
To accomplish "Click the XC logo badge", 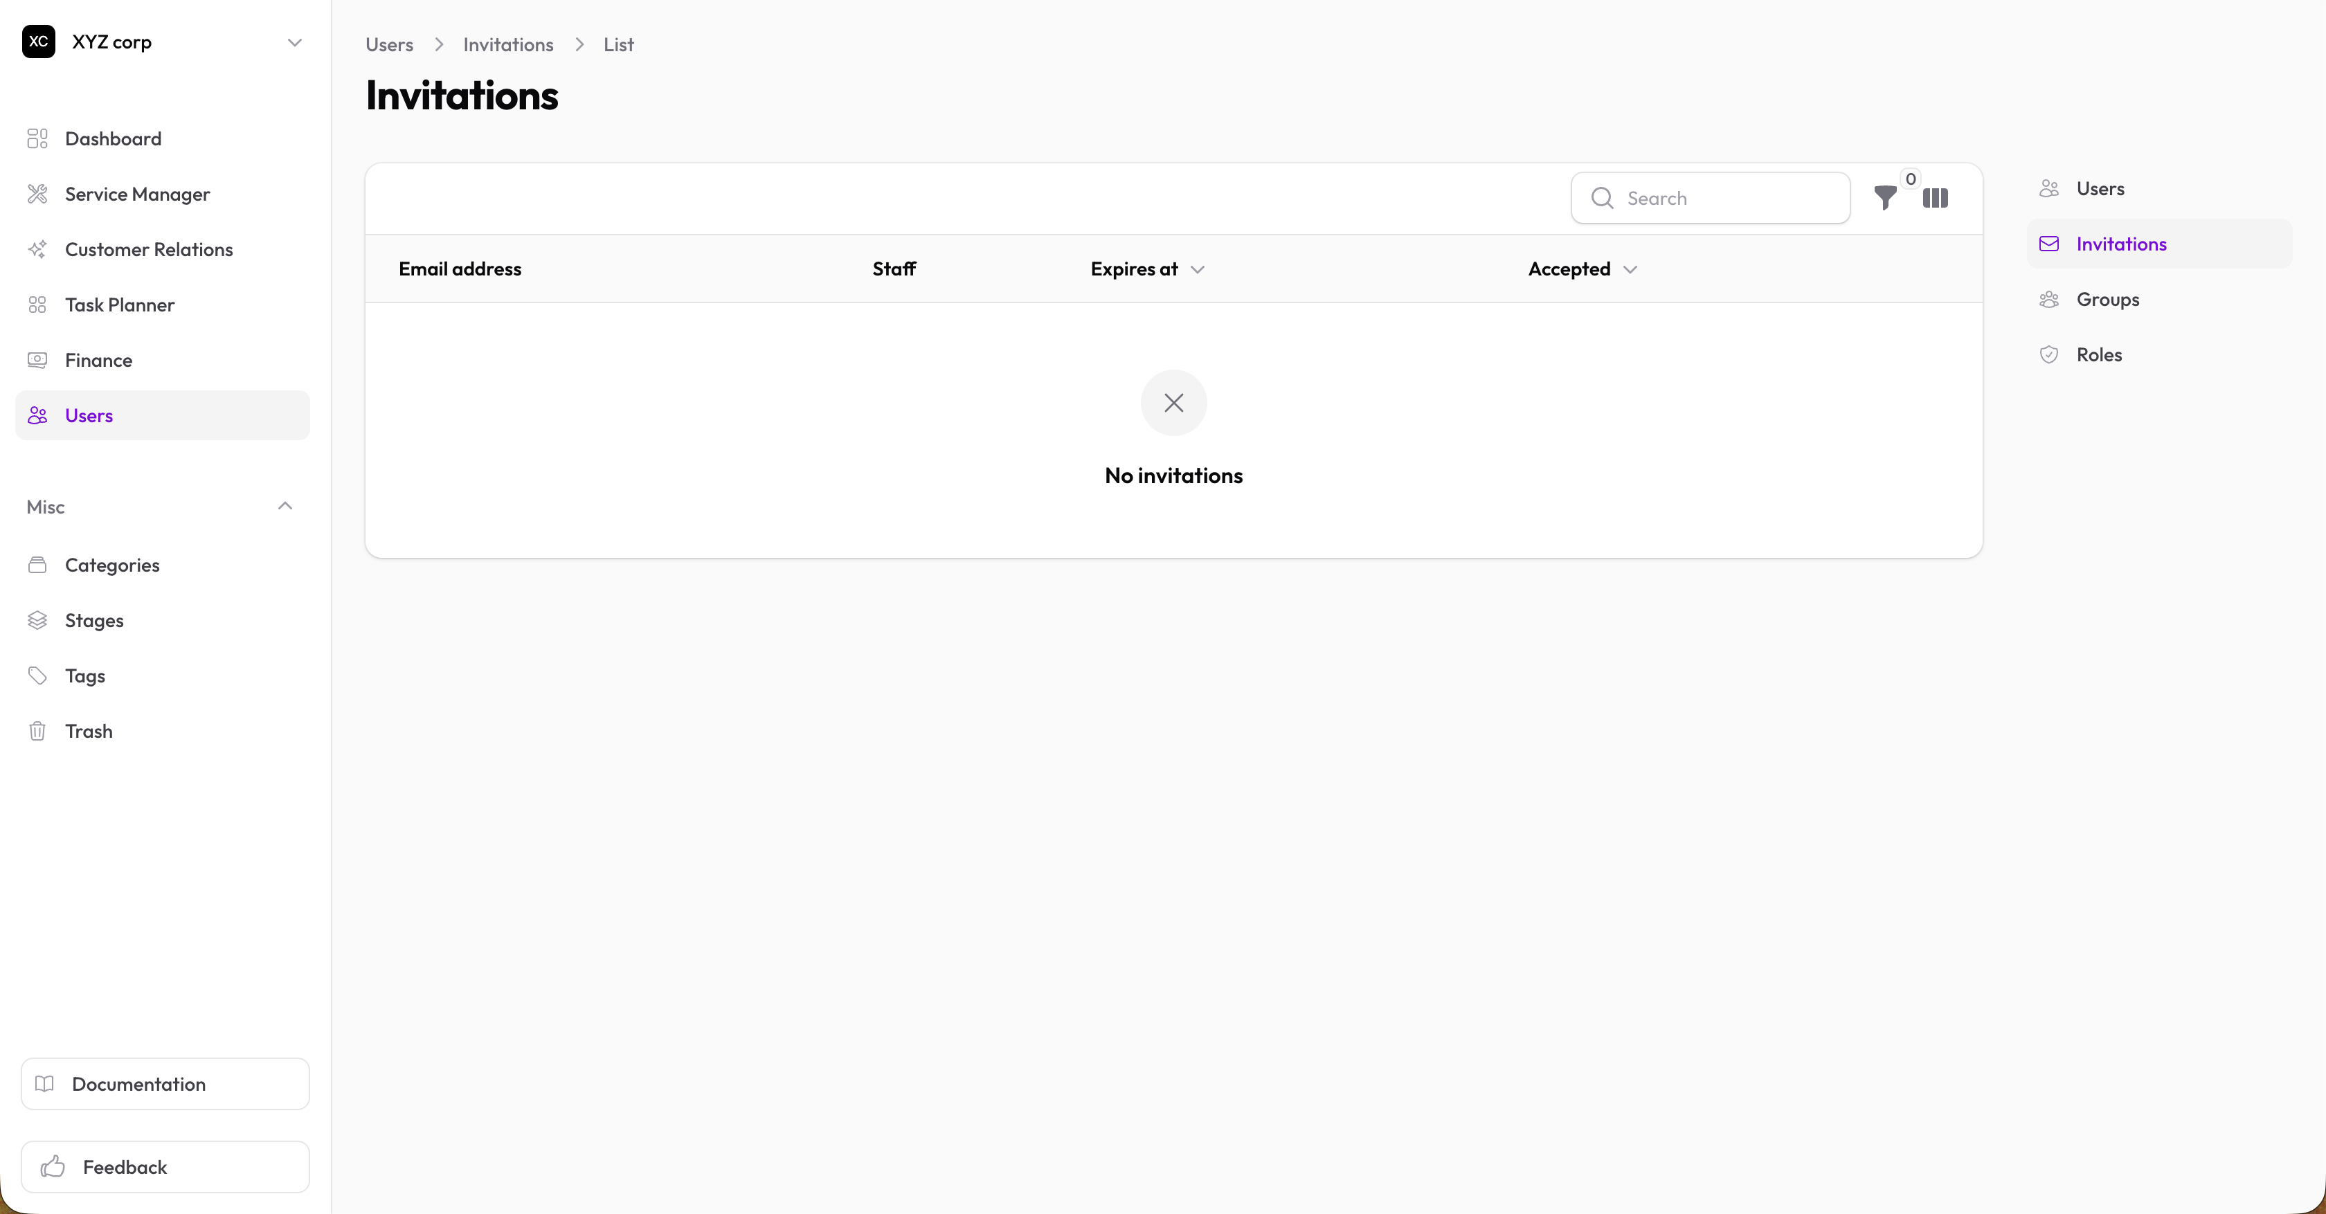I will point(39,42).
